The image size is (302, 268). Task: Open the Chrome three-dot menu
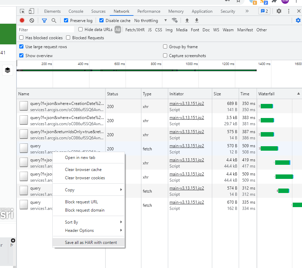click(296, 1)
